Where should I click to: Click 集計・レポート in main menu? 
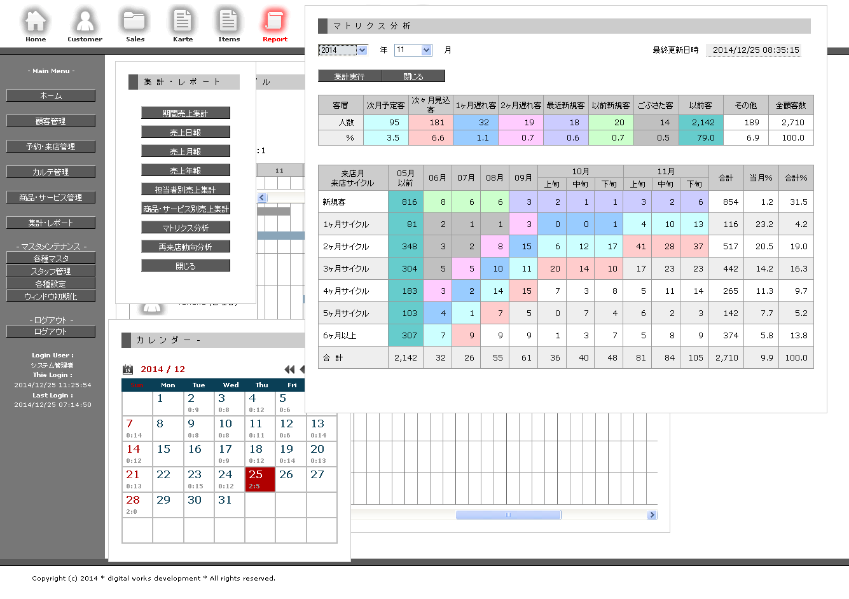51,223
